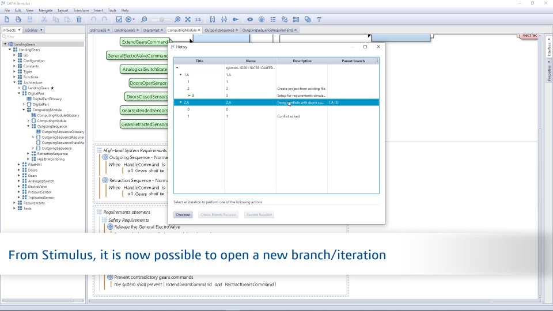Click the Create Branch/Revision button
Viewport: 553px width, 311px height.
[x=218, y=215]
